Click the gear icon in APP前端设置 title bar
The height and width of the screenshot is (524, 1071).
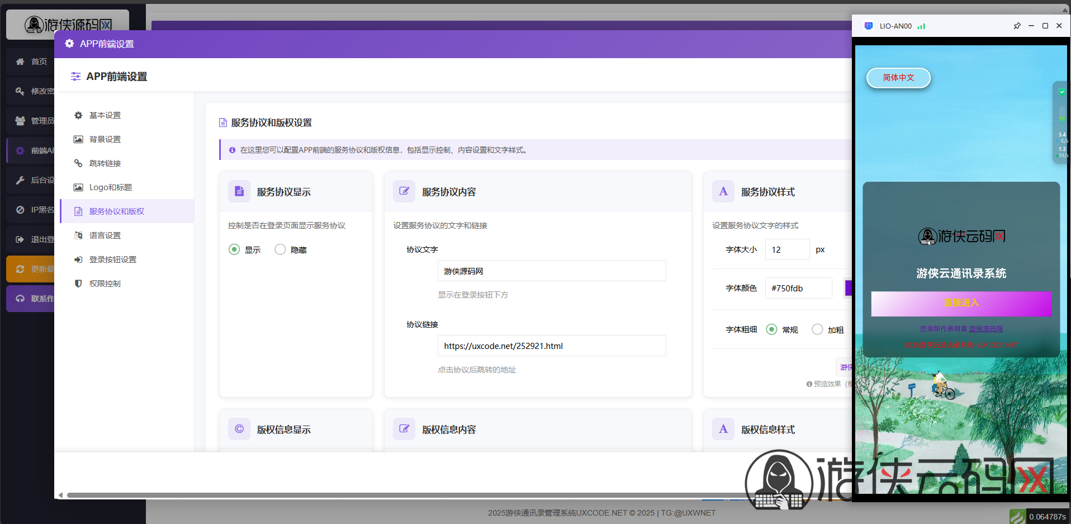click(69, 44)
